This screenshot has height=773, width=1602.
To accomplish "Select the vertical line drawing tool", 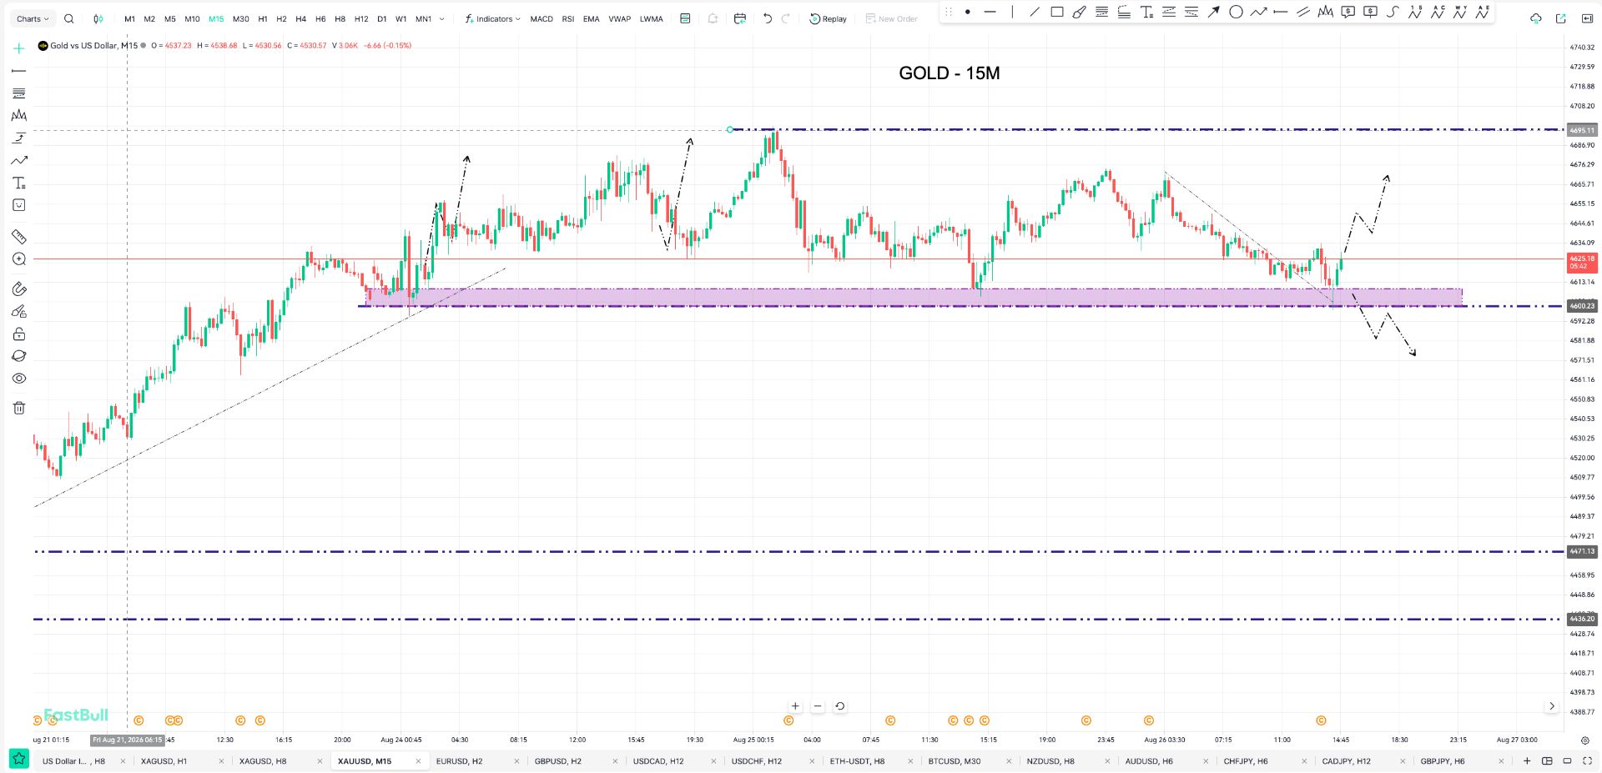I will 1012,12.
